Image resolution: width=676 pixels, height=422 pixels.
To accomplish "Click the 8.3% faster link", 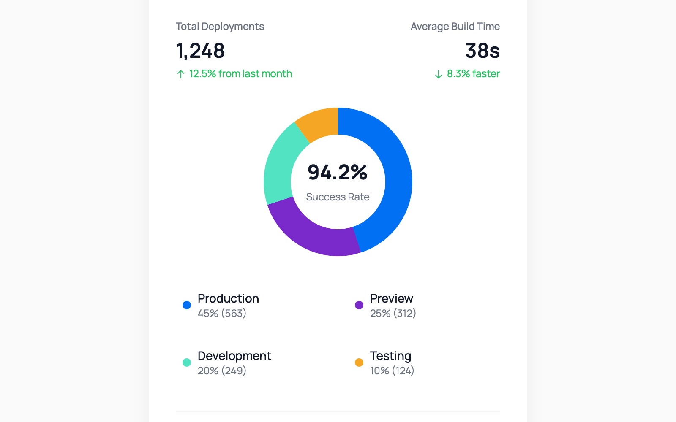I will click(474, 74).
